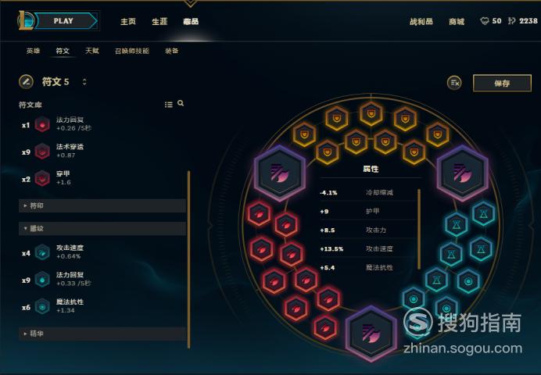The height and width of the screenshot is (375, 541).
Task: Click the 法术穿透 rune icon with x9
Action: click(x=42, y=152)
